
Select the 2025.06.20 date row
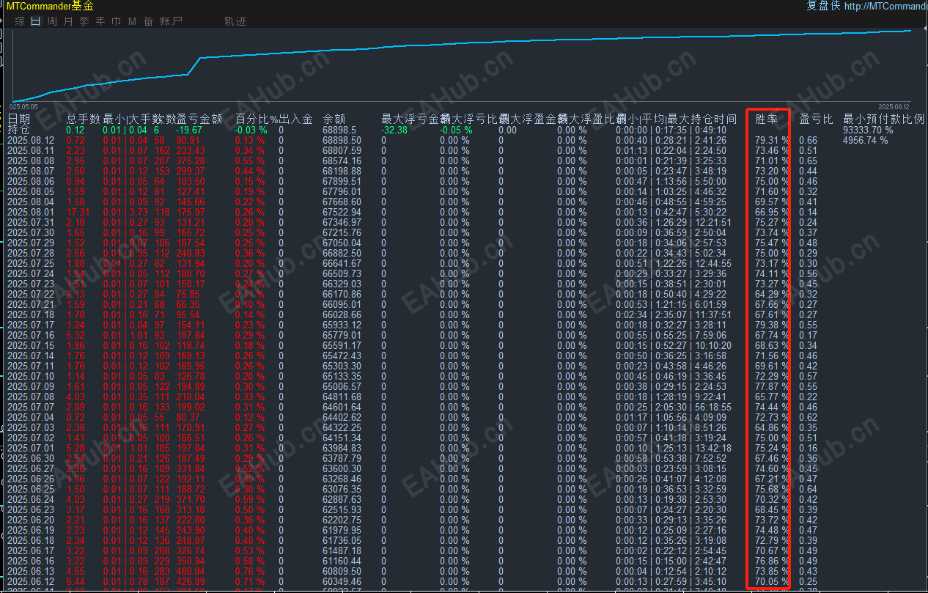[31, 520]
